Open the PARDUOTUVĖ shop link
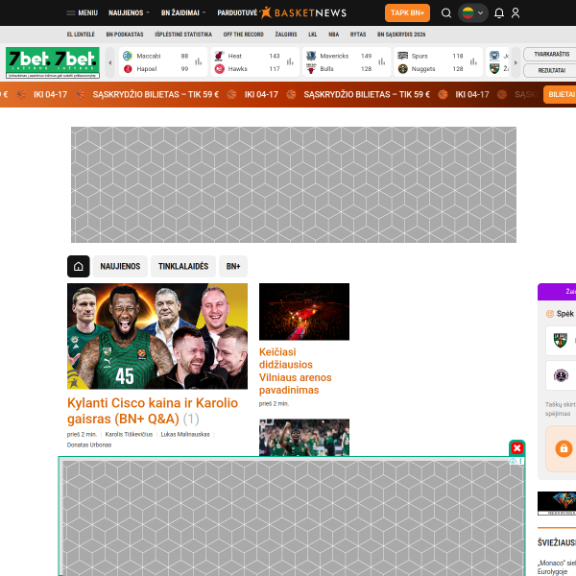Image resolution: width=576 pixels, height=576 pixels. 237,12
